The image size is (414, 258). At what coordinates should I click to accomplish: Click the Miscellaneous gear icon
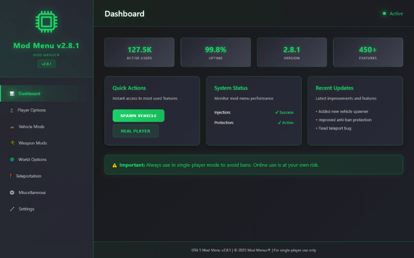coord(12,192)
